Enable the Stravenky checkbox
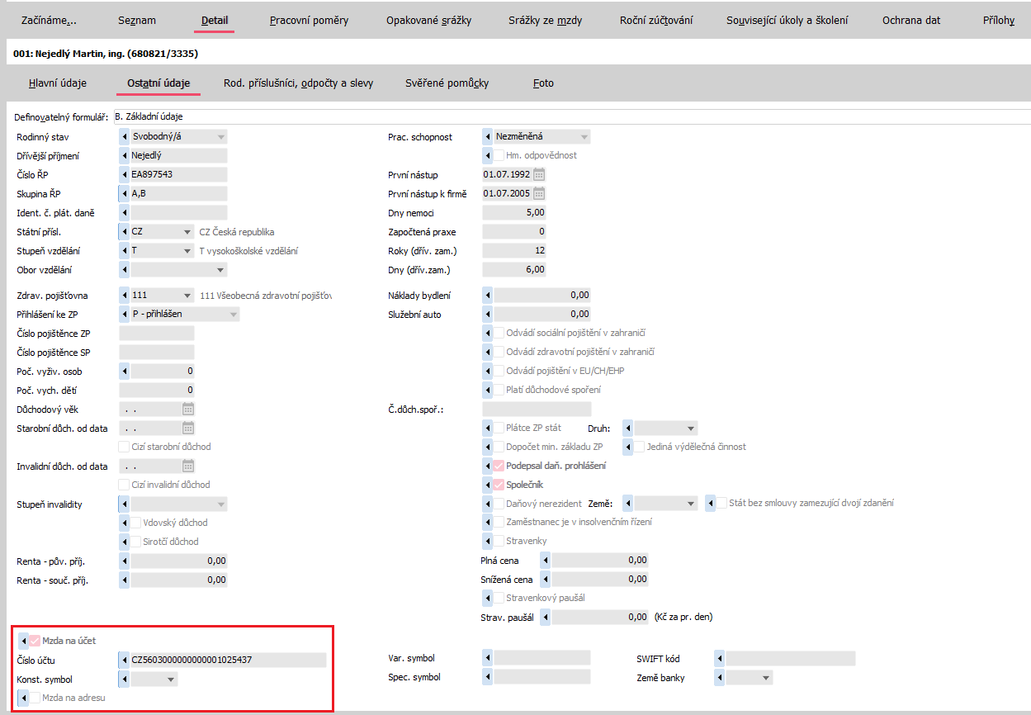1031x715 pixels. point(499,541)
